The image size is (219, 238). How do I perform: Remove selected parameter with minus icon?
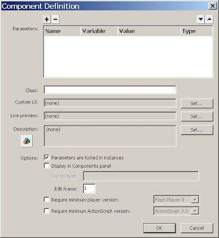(x=55, y=19)
